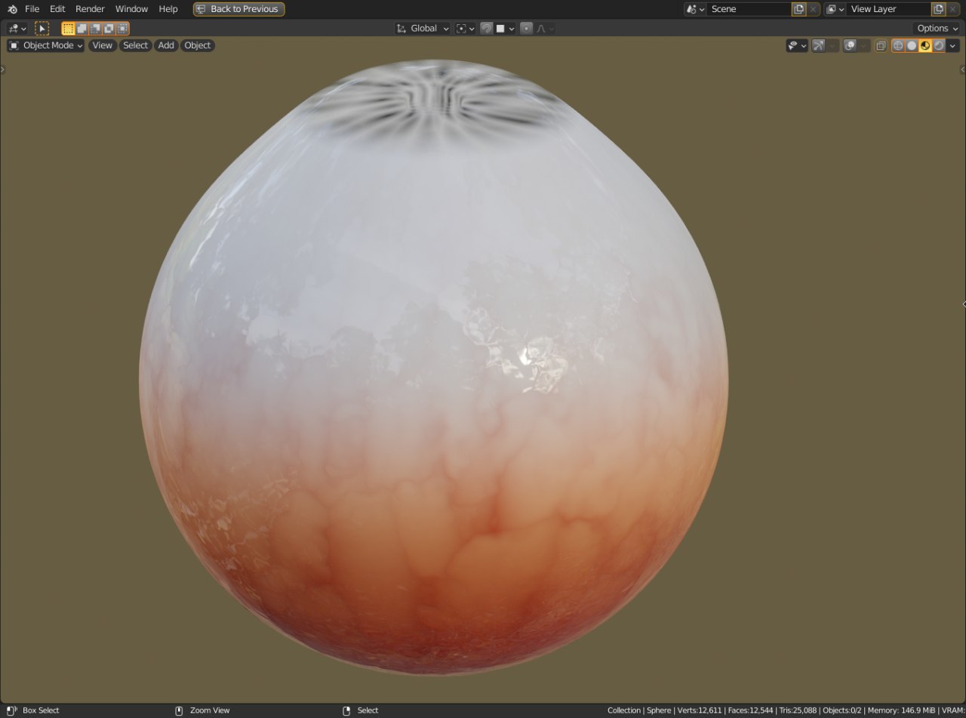Choose Subtract existing selection mode
This screenshot has height=718, width=966.
(95, 29)
